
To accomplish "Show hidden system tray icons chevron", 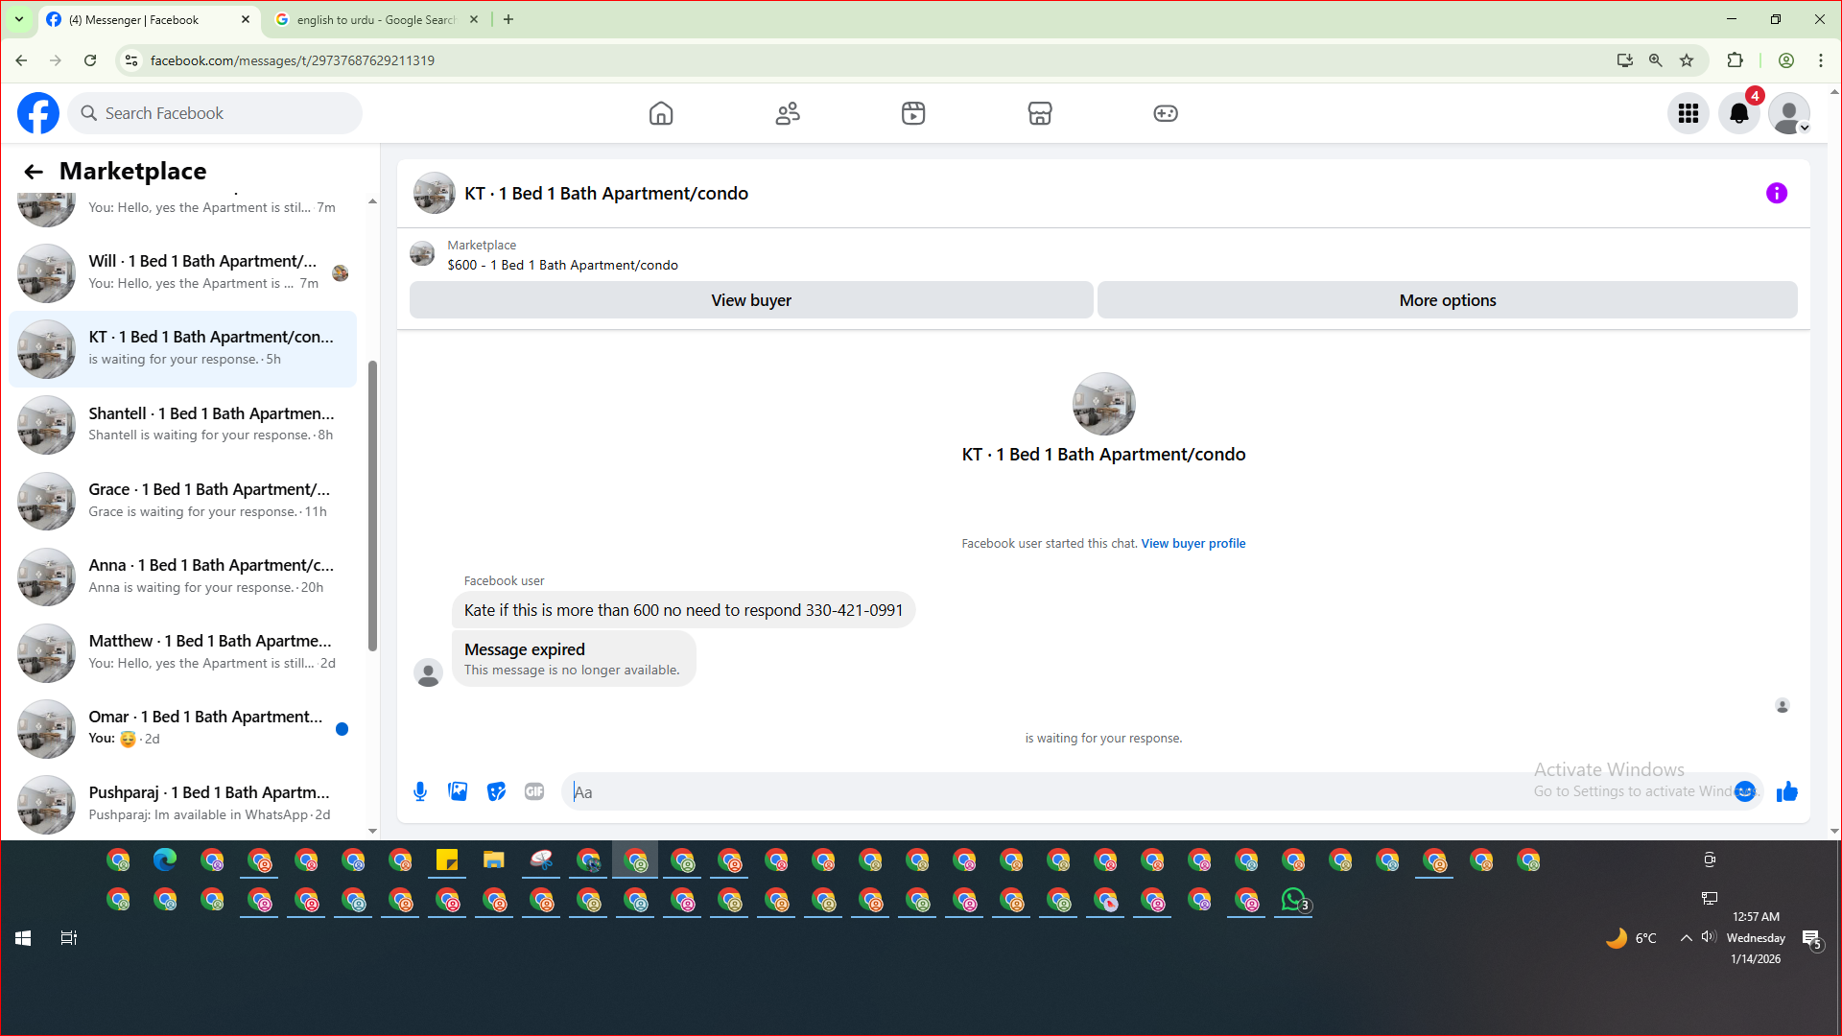I will (1686, 938).
